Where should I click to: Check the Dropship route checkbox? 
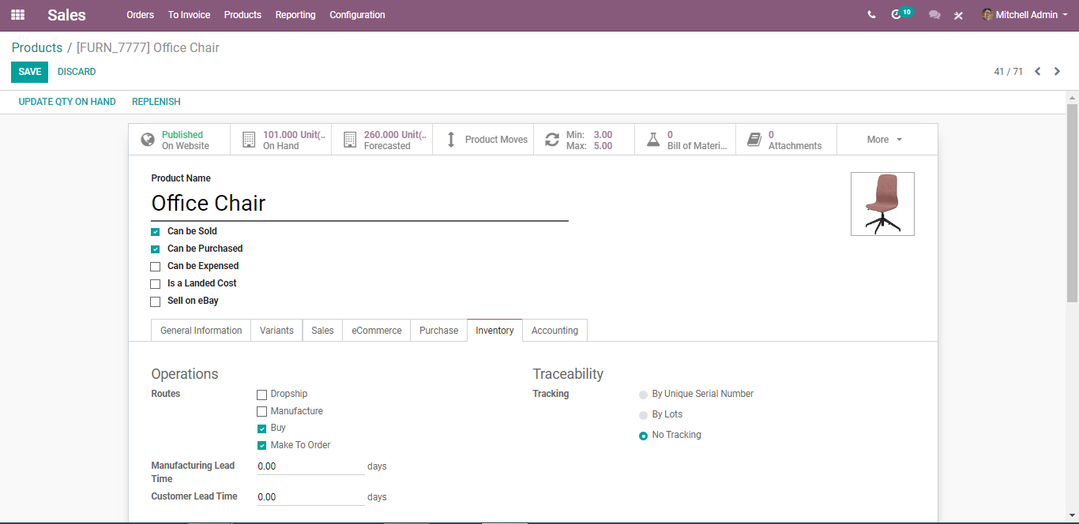(x=261, y=395)
